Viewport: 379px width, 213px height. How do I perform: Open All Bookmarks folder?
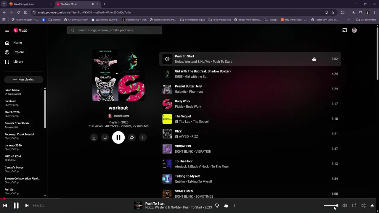(366, 20)
